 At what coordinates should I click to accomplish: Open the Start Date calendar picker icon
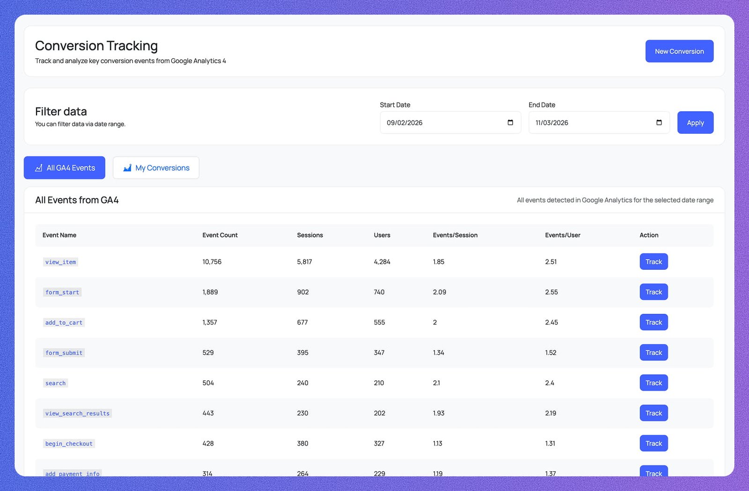tap(510, 123)
